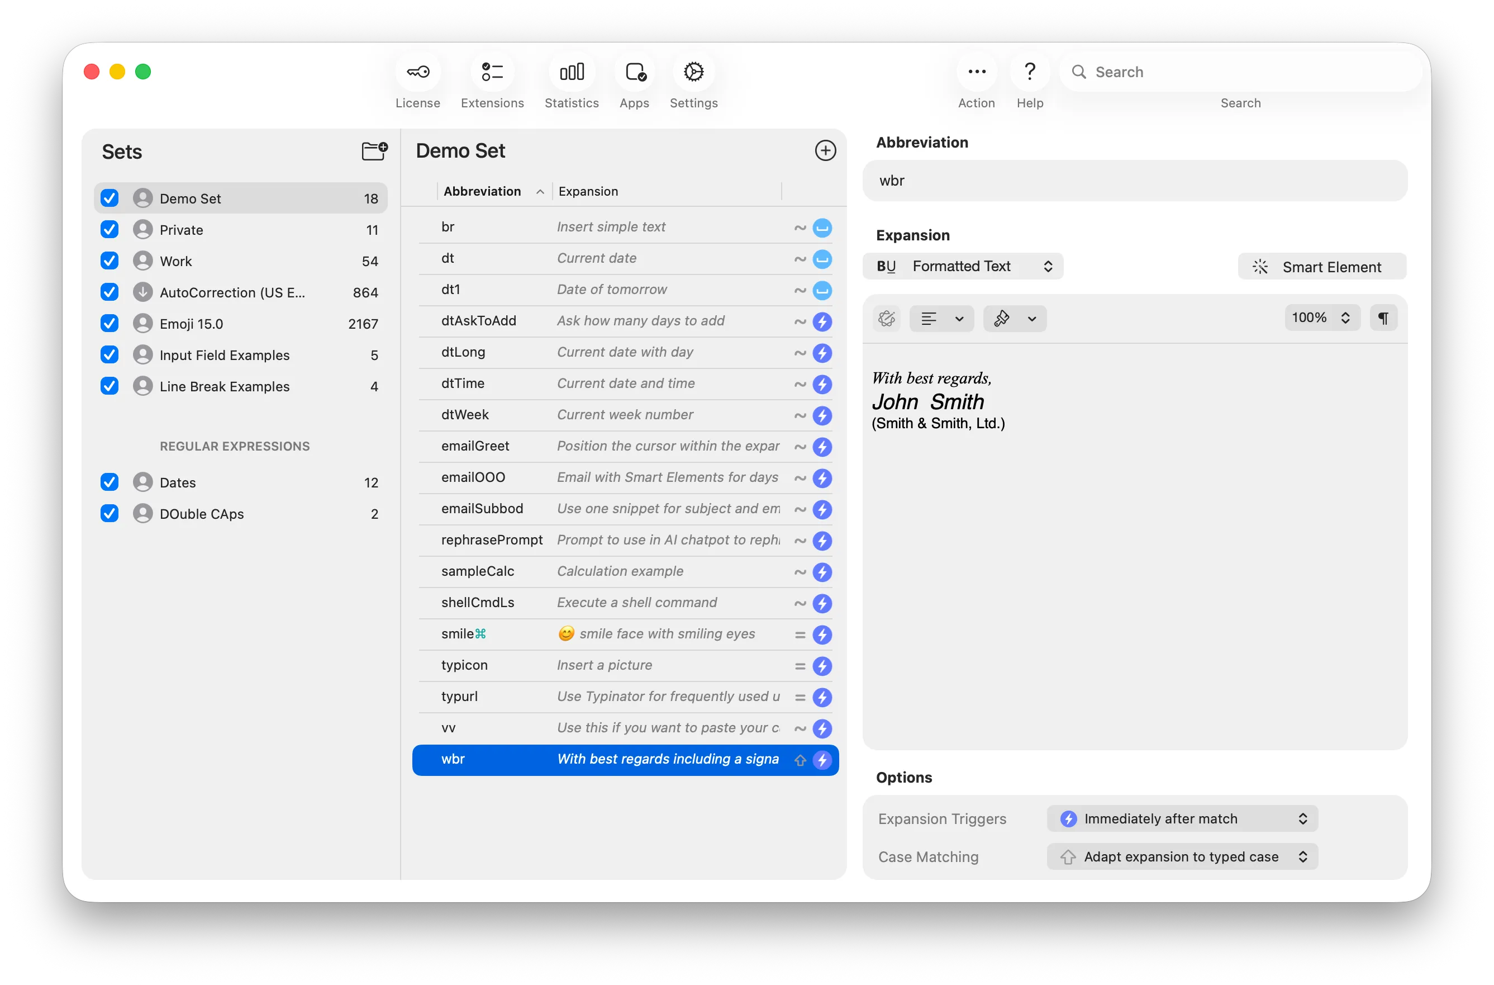The width and height of the screenshot is (1494, 985).
Task: View Statistics from the toolbar
Action: (571, 72)
